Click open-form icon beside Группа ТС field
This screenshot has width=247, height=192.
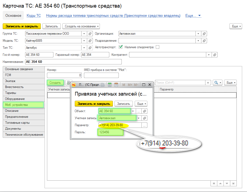click(90, 34)
